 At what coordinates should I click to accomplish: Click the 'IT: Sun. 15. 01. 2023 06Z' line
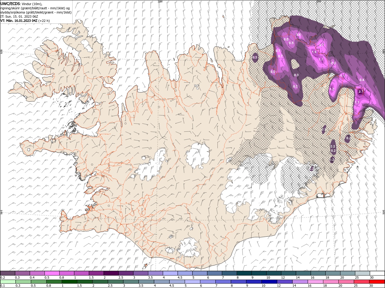point(19,16)
